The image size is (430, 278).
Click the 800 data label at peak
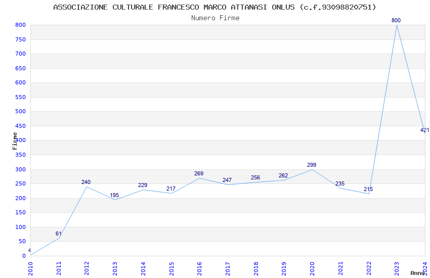point(396,20)
